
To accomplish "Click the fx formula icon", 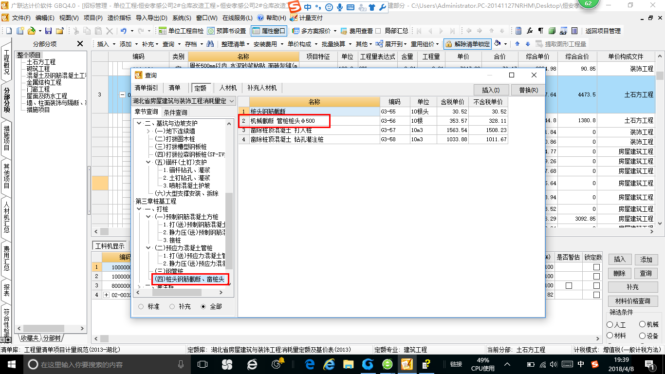I will coord(530,31).
